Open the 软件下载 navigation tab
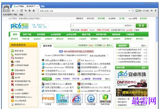 [x=27, y=34]
